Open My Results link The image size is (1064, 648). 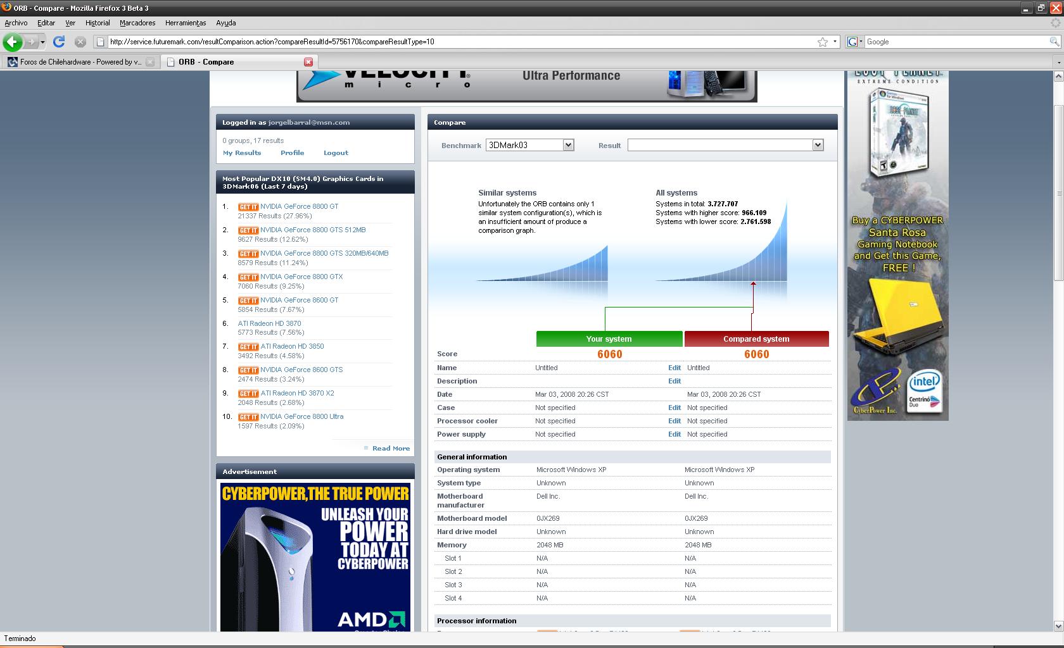coord(242,153)
